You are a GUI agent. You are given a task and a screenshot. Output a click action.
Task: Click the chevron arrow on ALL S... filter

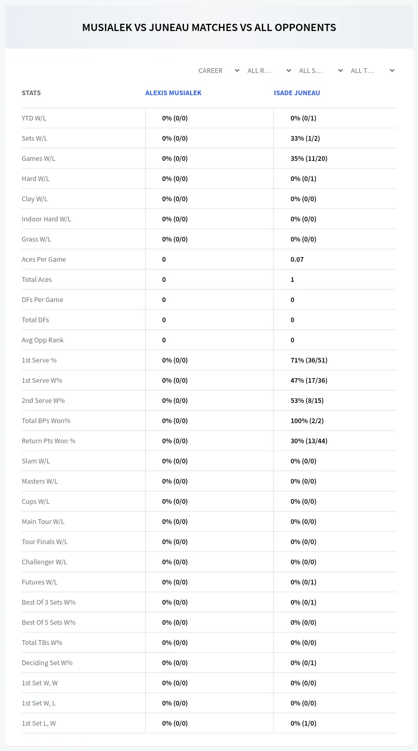(340, 70)
